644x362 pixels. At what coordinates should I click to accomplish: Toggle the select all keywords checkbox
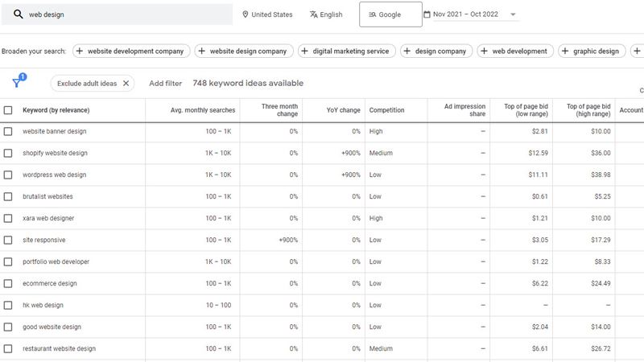pyautogui.click(x=8, y=110)
